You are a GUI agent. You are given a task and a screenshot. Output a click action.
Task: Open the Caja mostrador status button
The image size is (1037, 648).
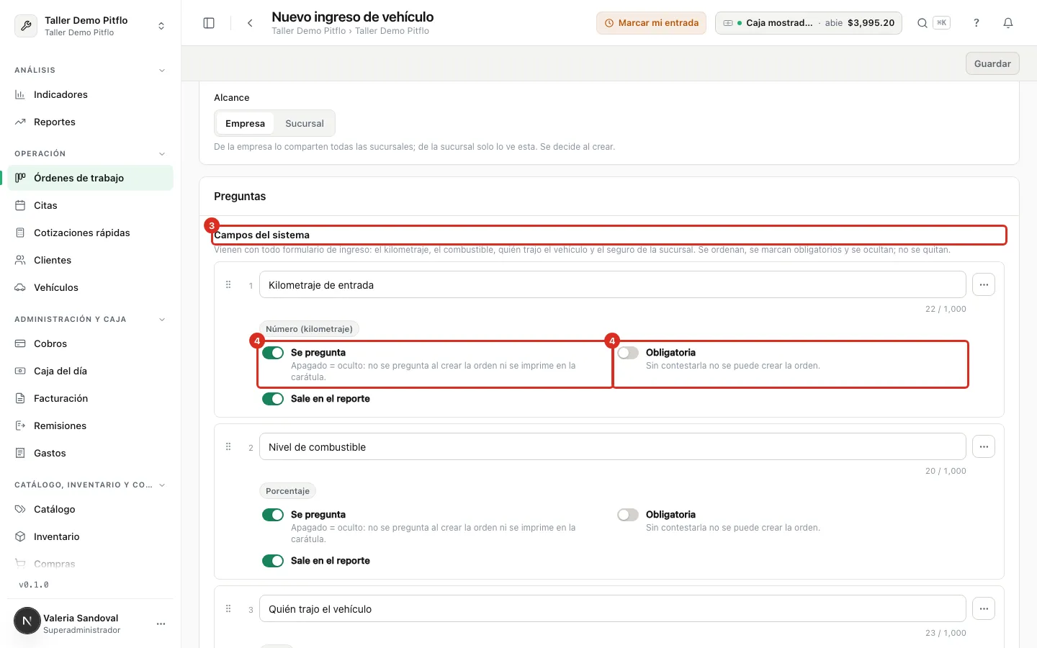pos(809,23)
